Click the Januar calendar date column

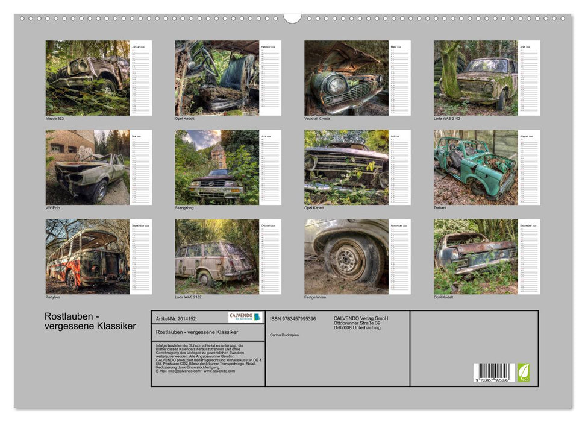click(x=141, y=78)
